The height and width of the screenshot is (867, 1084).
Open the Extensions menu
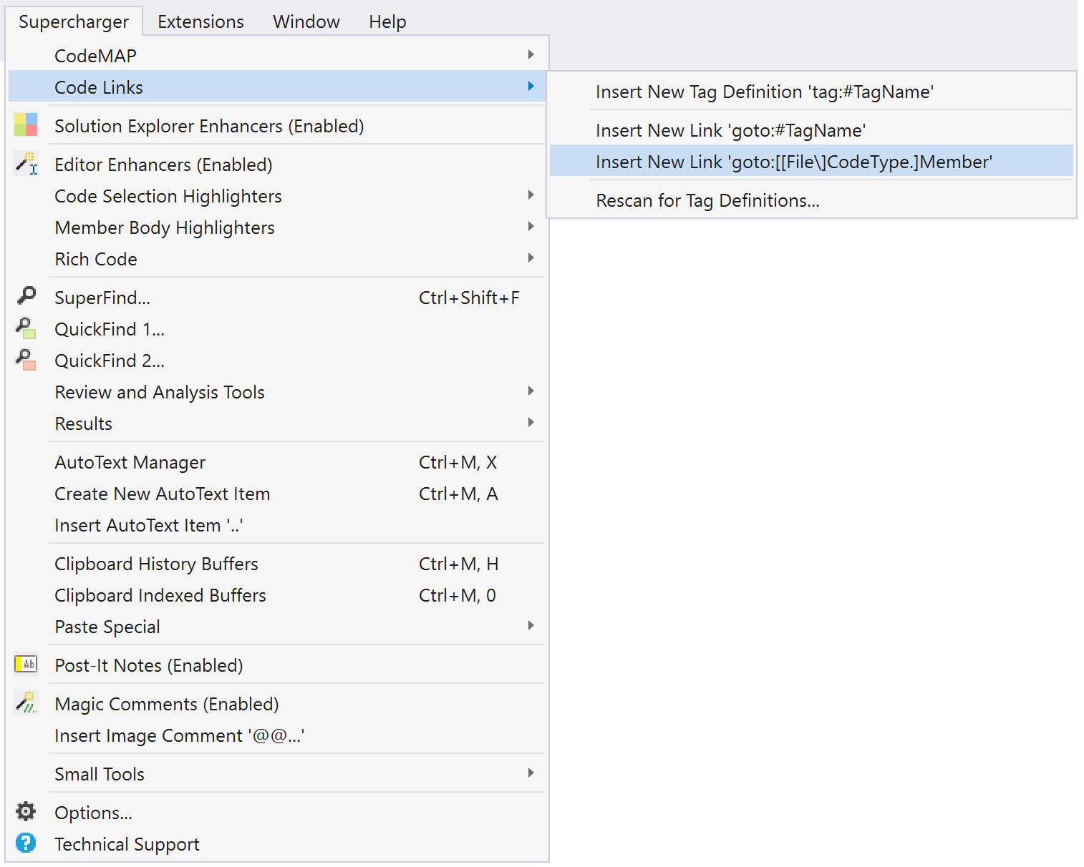pyautogui.click(x=200, y=21)
